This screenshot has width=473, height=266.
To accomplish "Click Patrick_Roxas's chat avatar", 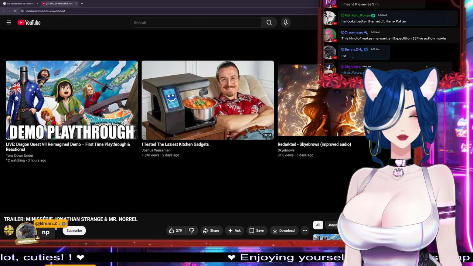I will click(330, 18).
